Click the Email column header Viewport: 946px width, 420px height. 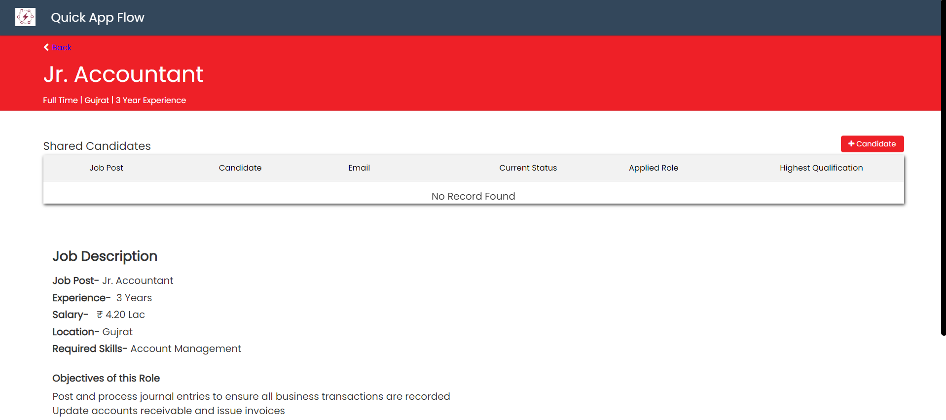[359, 168]
